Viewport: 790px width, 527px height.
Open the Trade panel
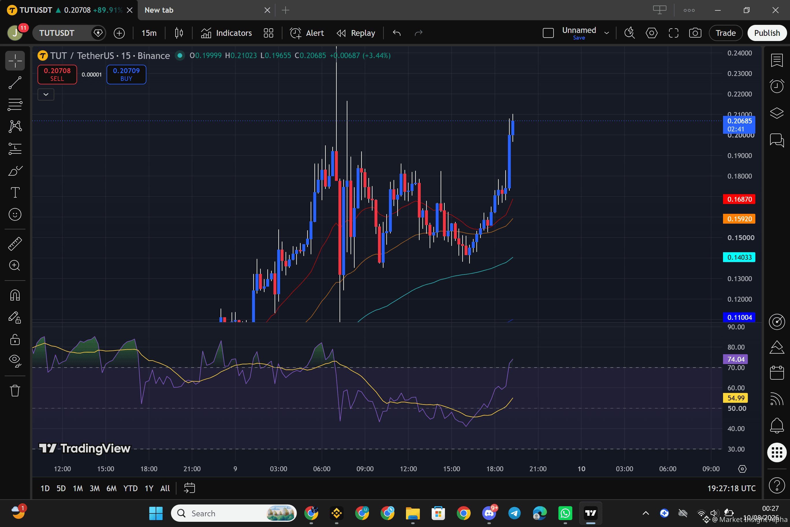(x=726, y=33)
